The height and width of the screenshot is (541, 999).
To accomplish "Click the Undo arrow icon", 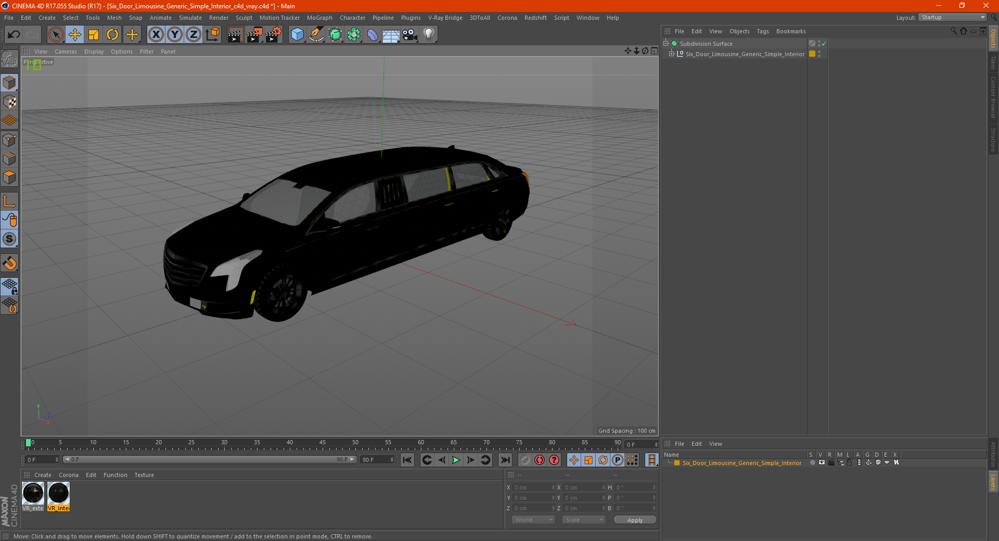I will click(14, 35).
